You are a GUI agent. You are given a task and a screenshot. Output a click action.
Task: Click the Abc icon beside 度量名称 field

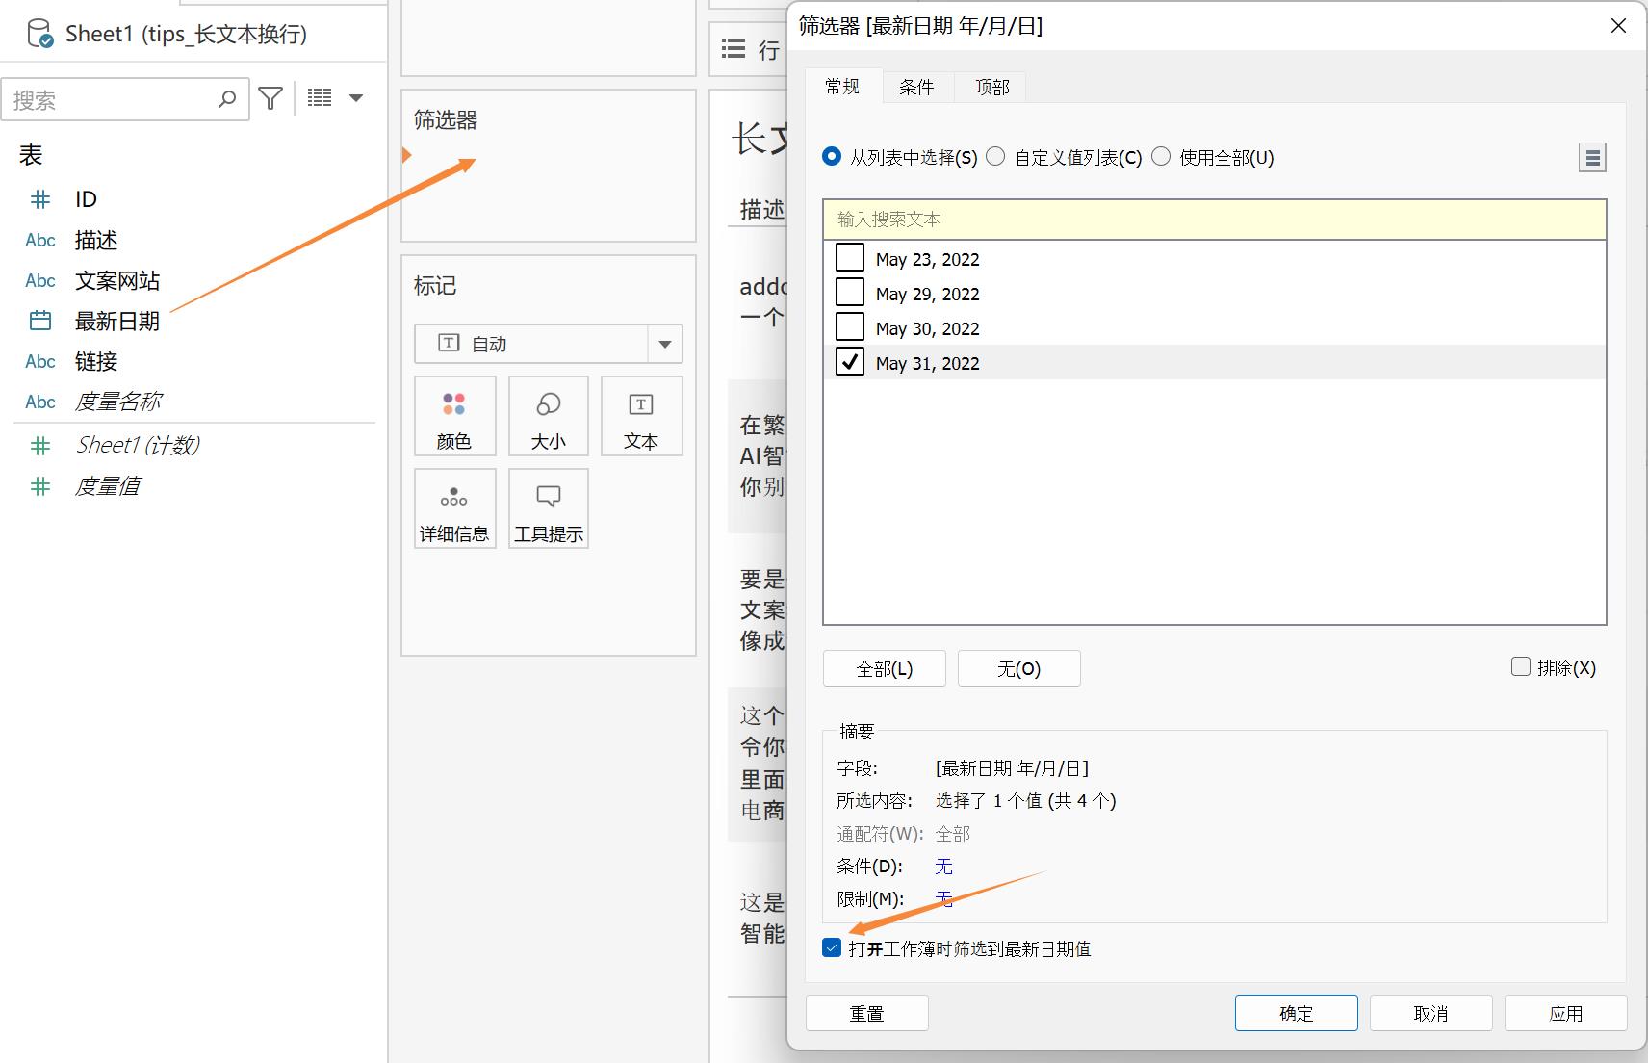tap(40, 402)
